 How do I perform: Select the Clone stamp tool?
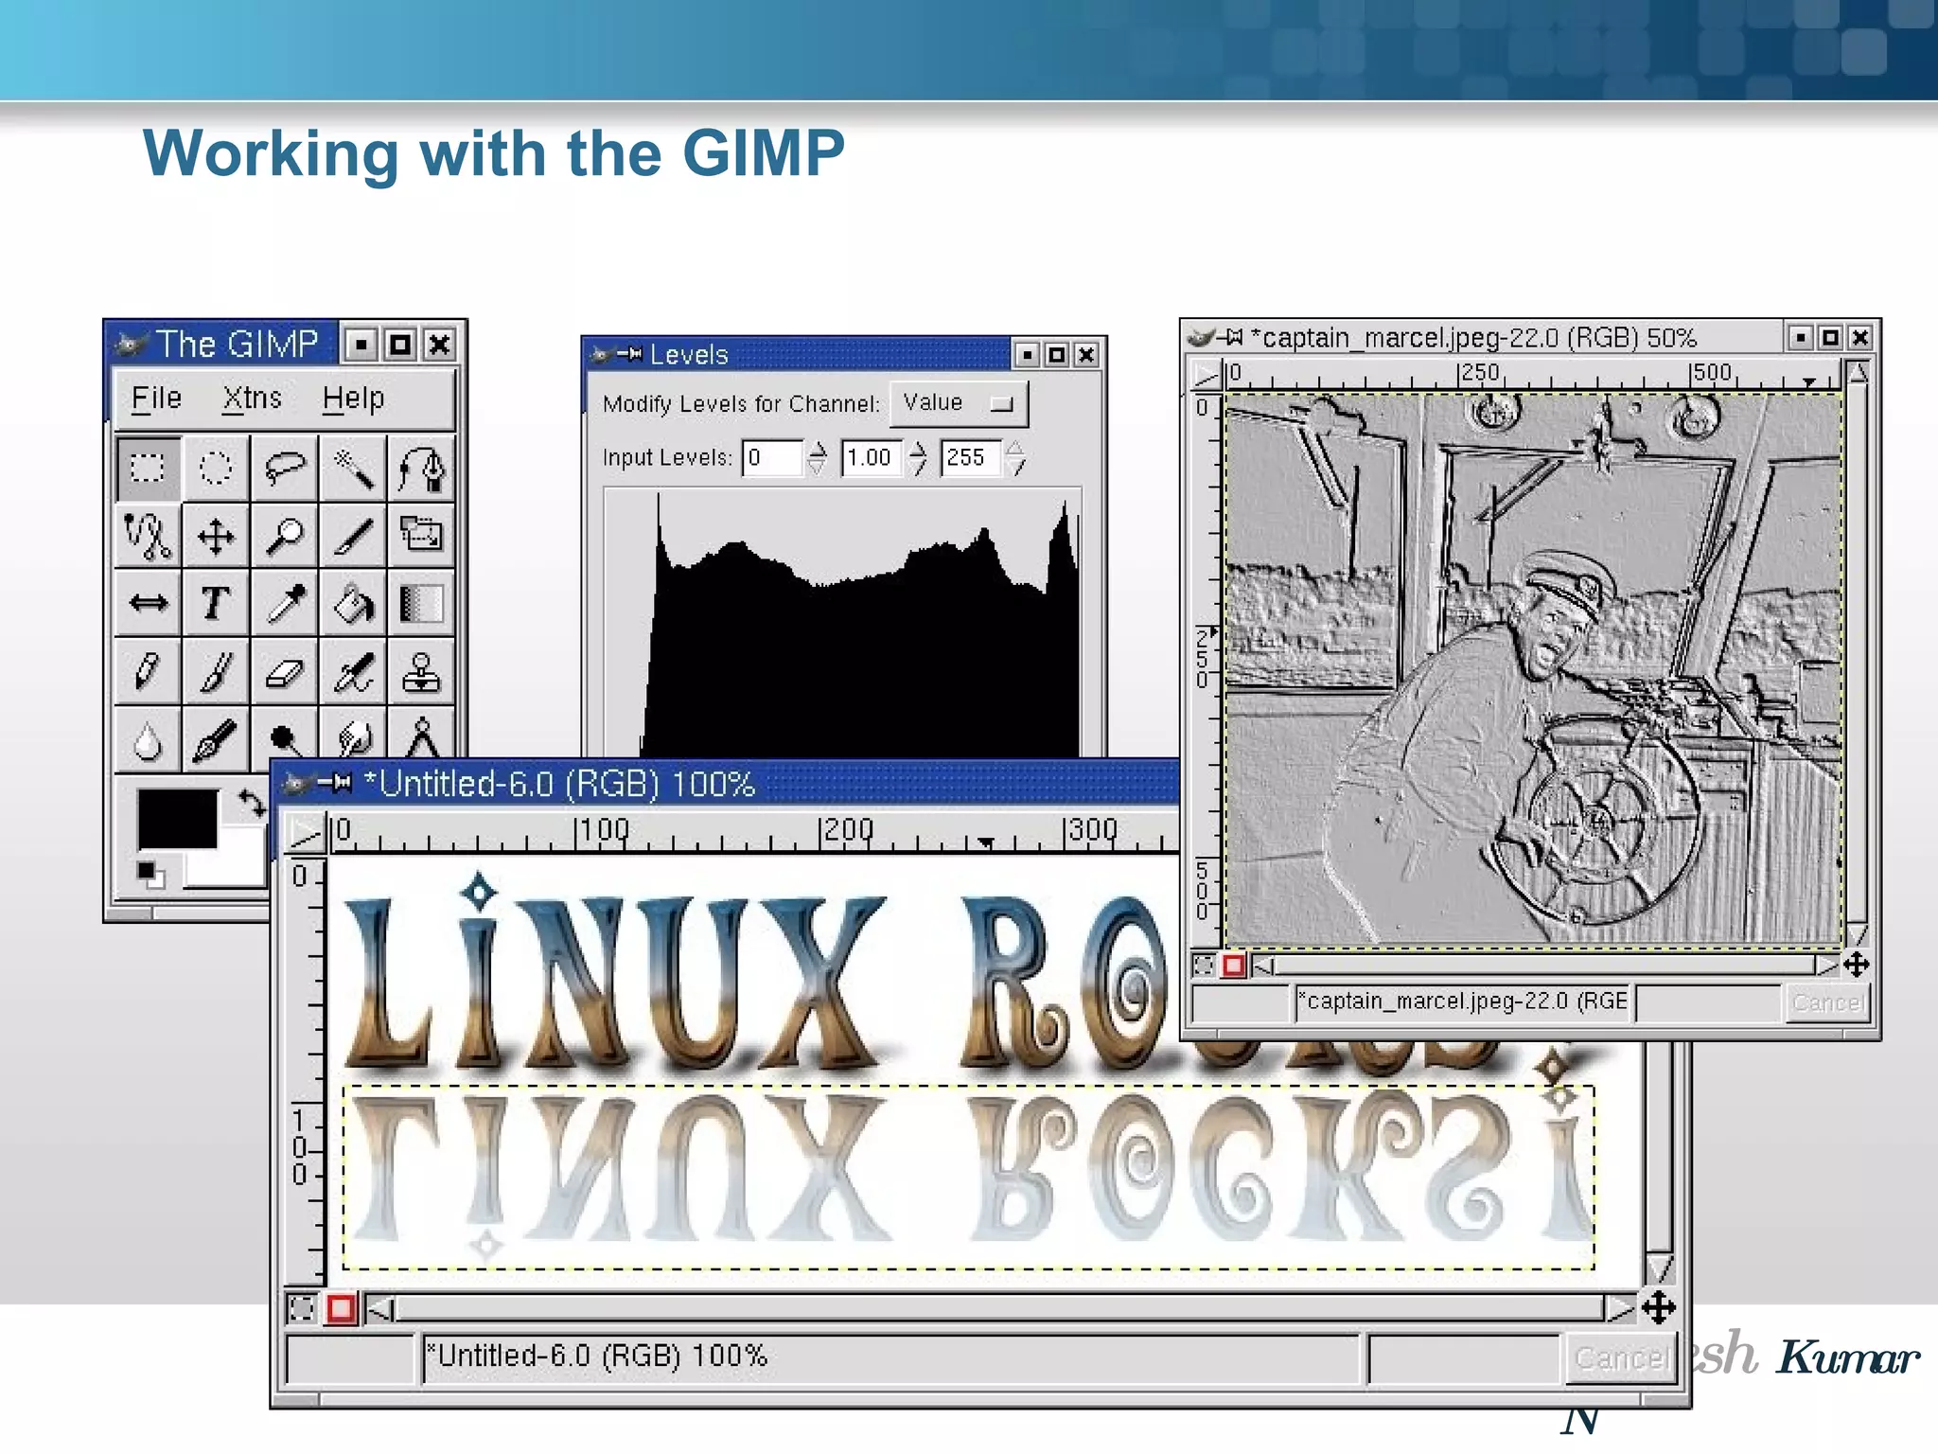(420, 672)
